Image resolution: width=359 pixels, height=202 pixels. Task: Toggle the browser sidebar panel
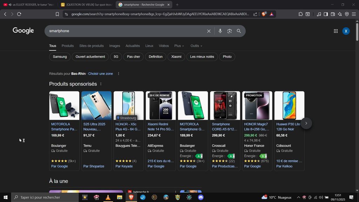(x=326, y=14)
